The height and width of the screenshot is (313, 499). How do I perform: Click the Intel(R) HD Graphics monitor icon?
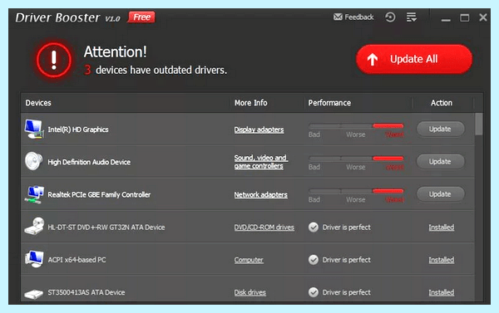tap(34, 129)
